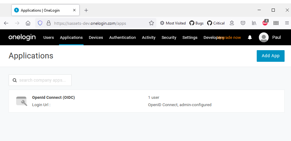Bookmark this page with the star icon
The image size is (291, 141).
coord(151,23)
